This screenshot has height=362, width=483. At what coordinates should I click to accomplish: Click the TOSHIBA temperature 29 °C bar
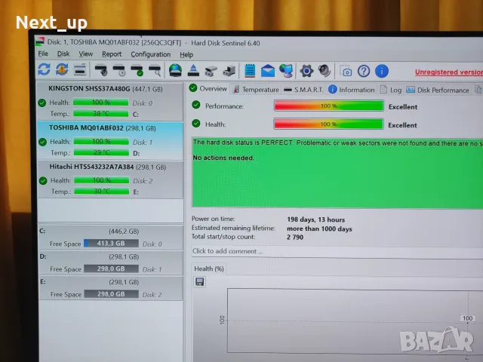click(101, 152)
